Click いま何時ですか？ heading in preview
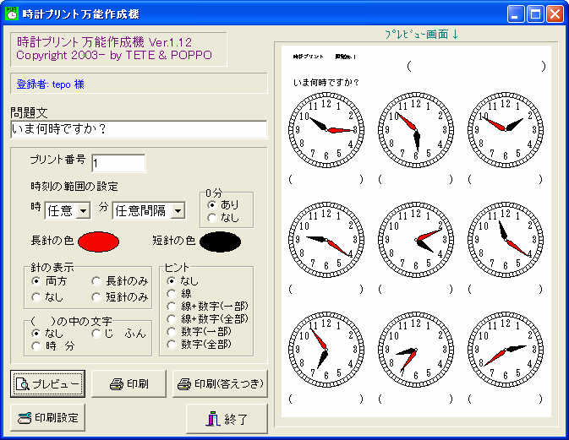Viewport: 569px width, 440px height. click(x=326, y=83)
